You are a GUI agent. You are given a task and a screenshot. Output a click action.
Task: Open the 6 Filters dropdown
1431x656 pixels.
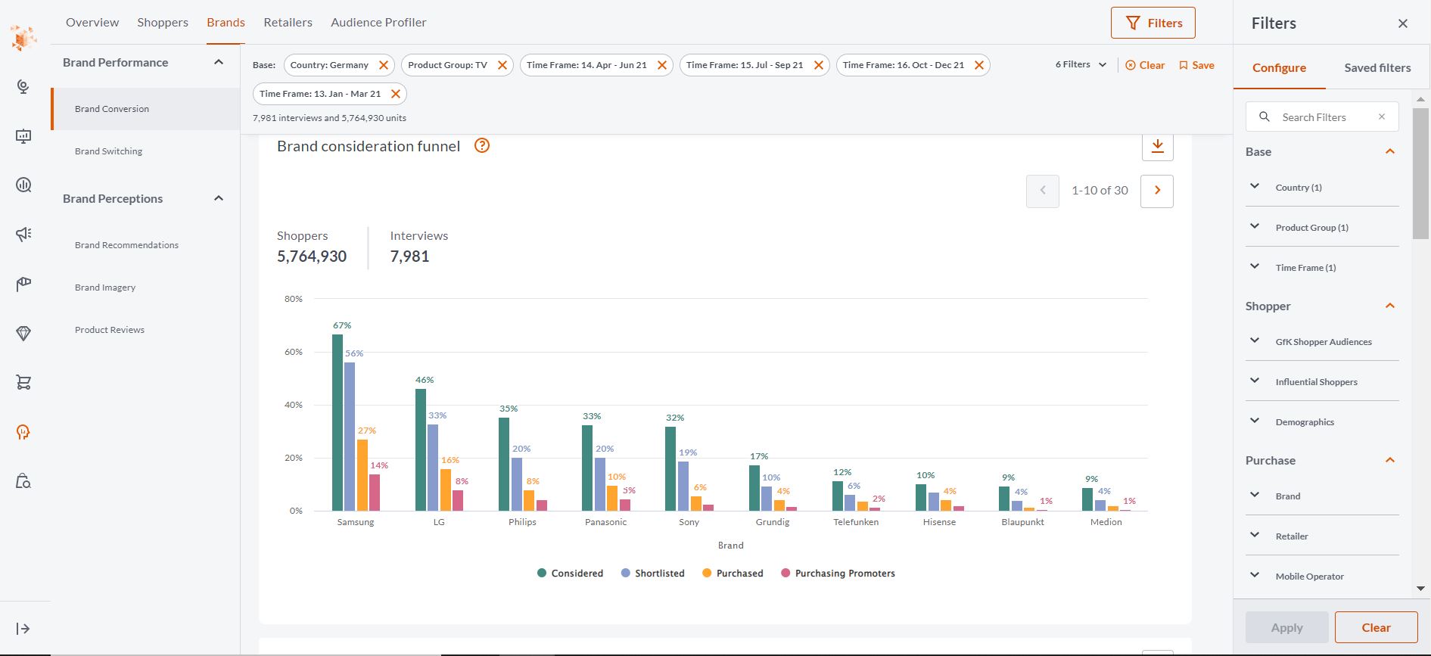click(1081, 65)
